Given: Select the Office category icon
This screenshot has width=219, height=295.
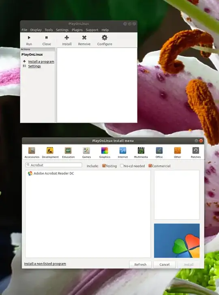Looking at the screenshot, I should tap(159, 151).
